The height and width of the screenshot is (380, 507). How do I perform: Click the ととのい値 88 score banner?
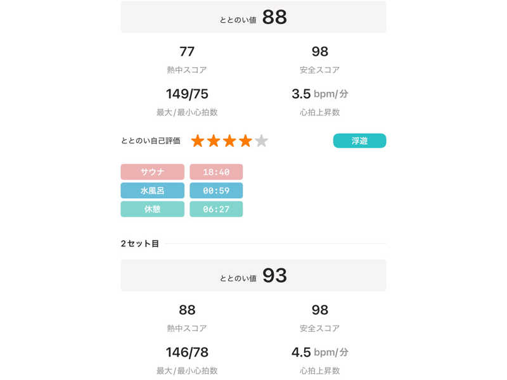(x=253, y=18)
